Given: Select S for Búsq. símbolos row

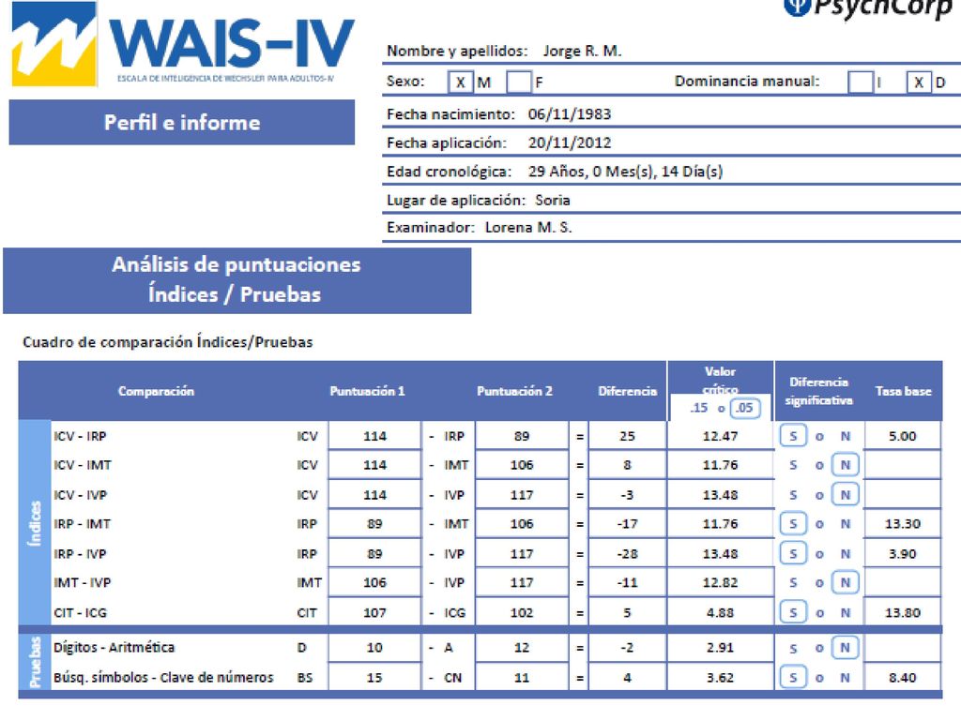Looking at the screenshot, I should pos(793,677).
